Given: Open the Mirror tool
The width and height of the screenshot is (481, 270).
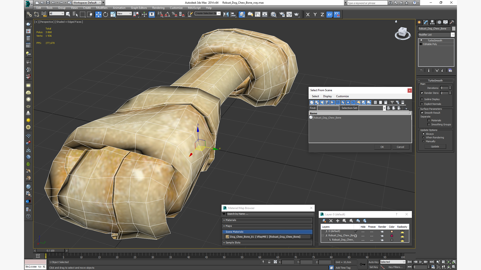Looking at the screenshot, I should coord(226,14).
